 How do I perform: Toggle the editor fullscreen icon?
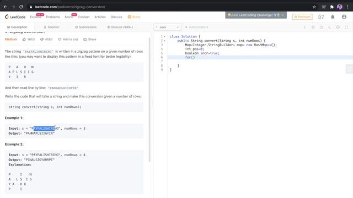346,27
